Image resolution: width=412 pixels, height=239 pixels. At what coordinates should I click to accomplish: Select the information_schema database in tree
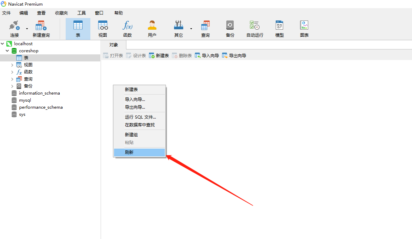(x=39, y=93)
